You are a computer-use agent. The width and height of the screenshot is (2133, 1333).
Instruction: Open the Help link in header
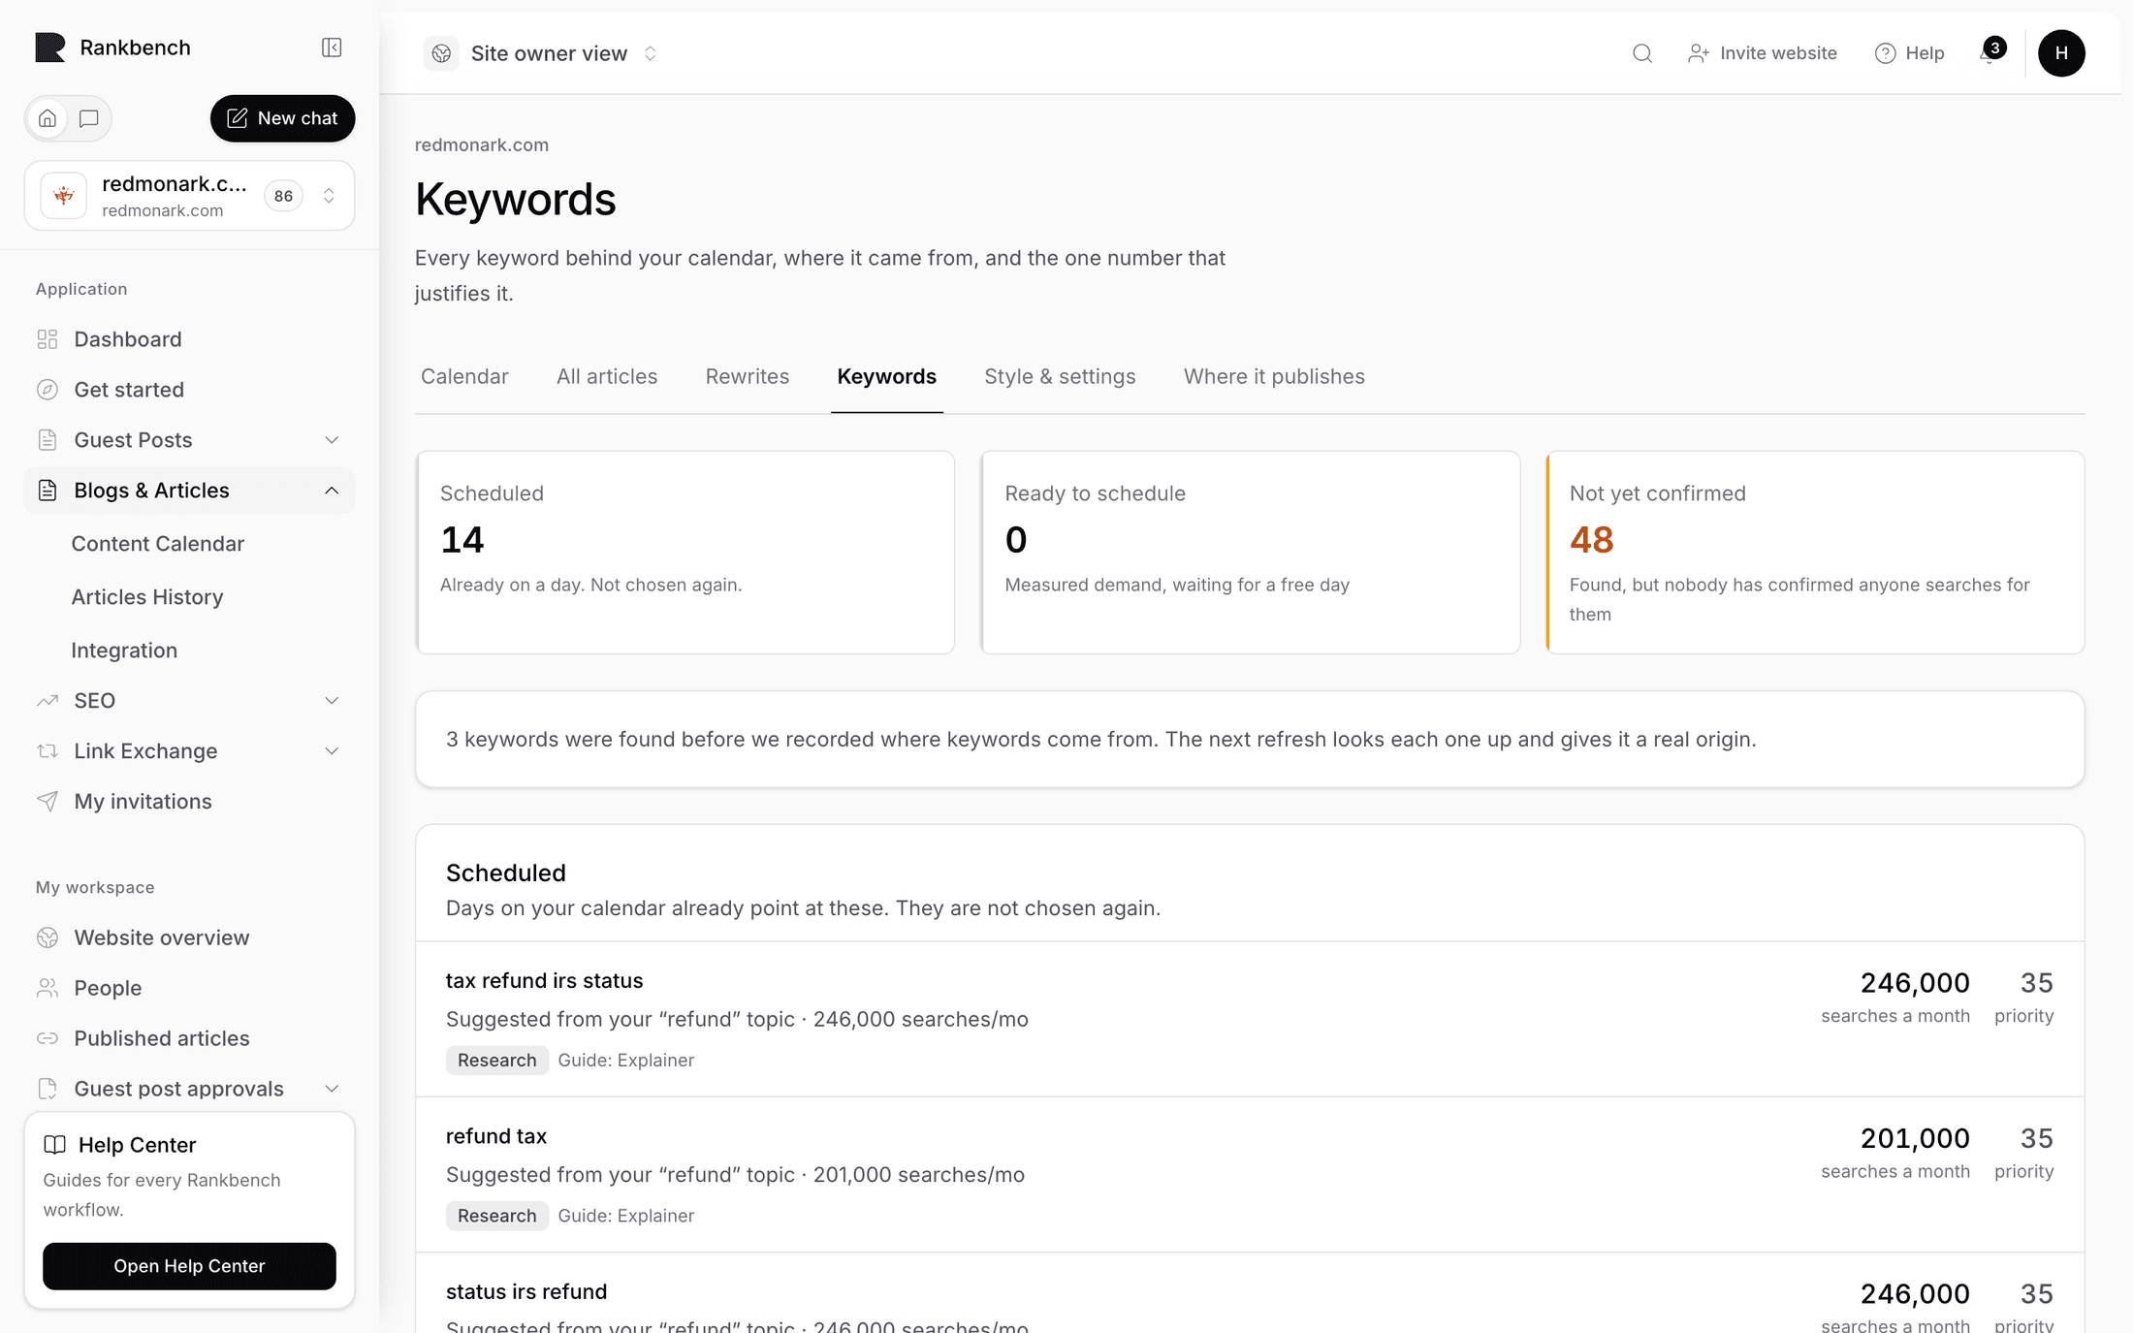pos(1909,53)
